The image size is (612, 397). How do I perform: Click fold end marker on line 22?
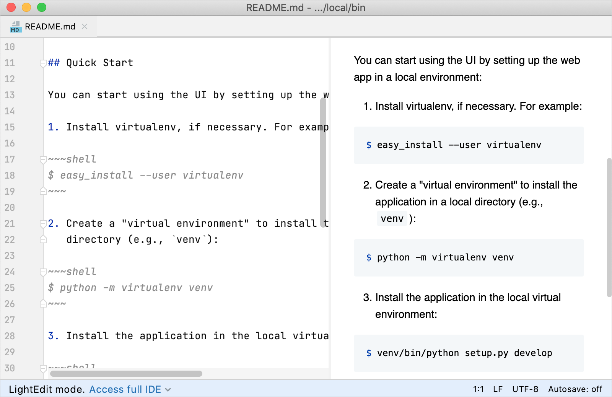click(x=43, y=240)
